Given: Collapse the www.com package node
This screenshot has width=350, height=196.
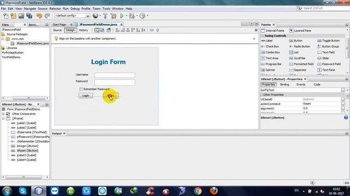Looking at the screenshot, I should coord(3,39).
